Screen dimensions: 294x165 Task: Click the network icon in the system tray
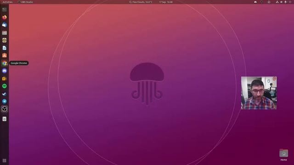[x=277, y=2]
